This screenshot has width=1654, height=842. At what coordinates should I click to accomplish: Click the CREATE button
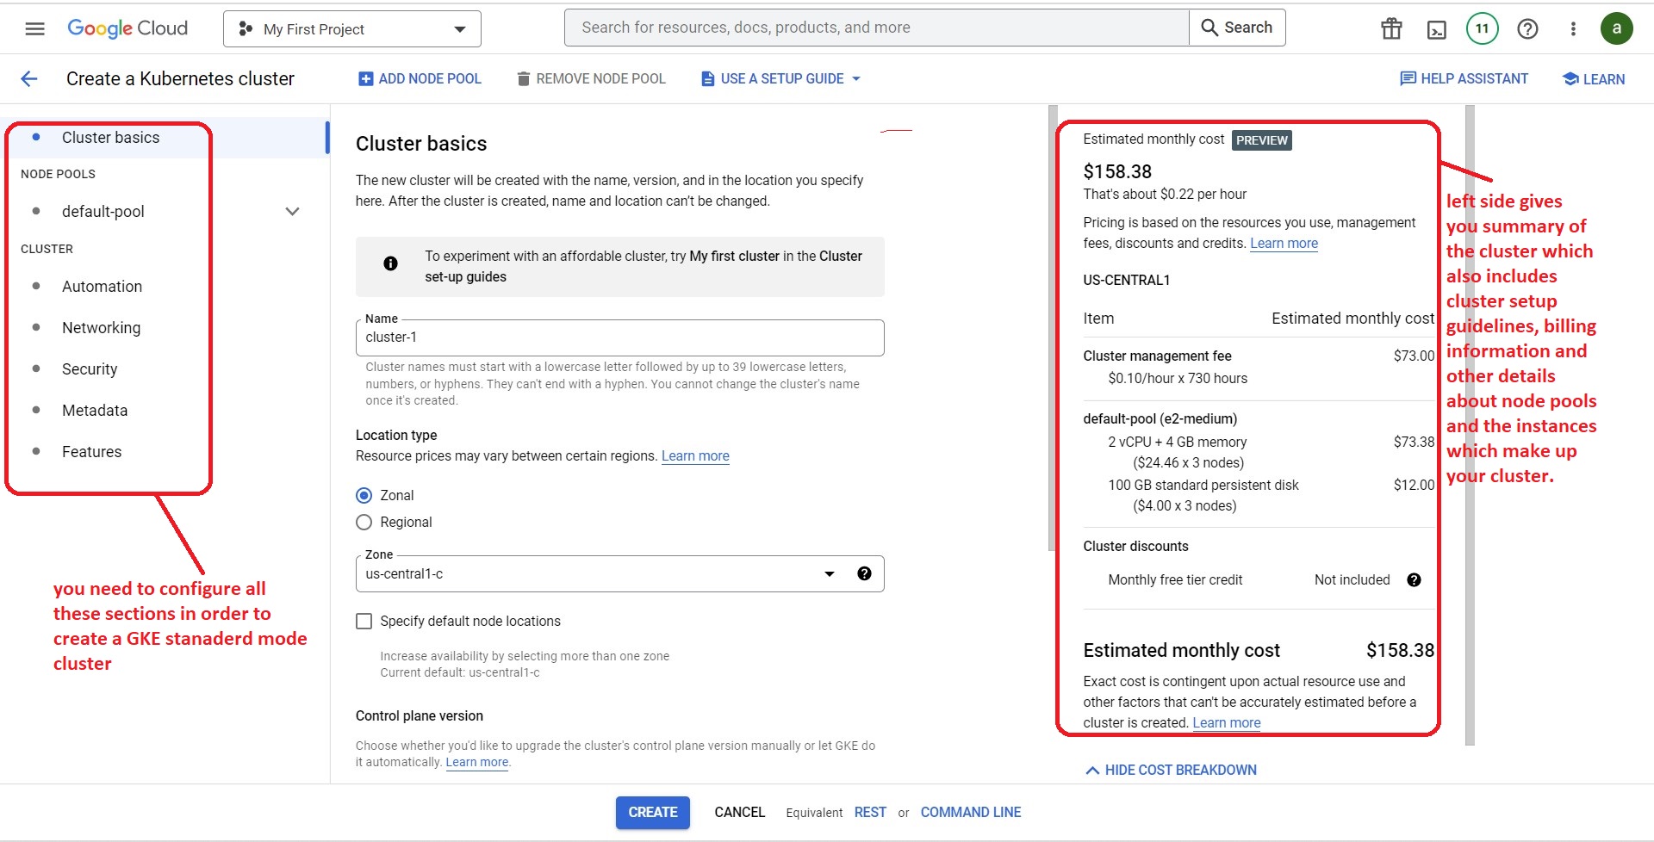(652, 812)
